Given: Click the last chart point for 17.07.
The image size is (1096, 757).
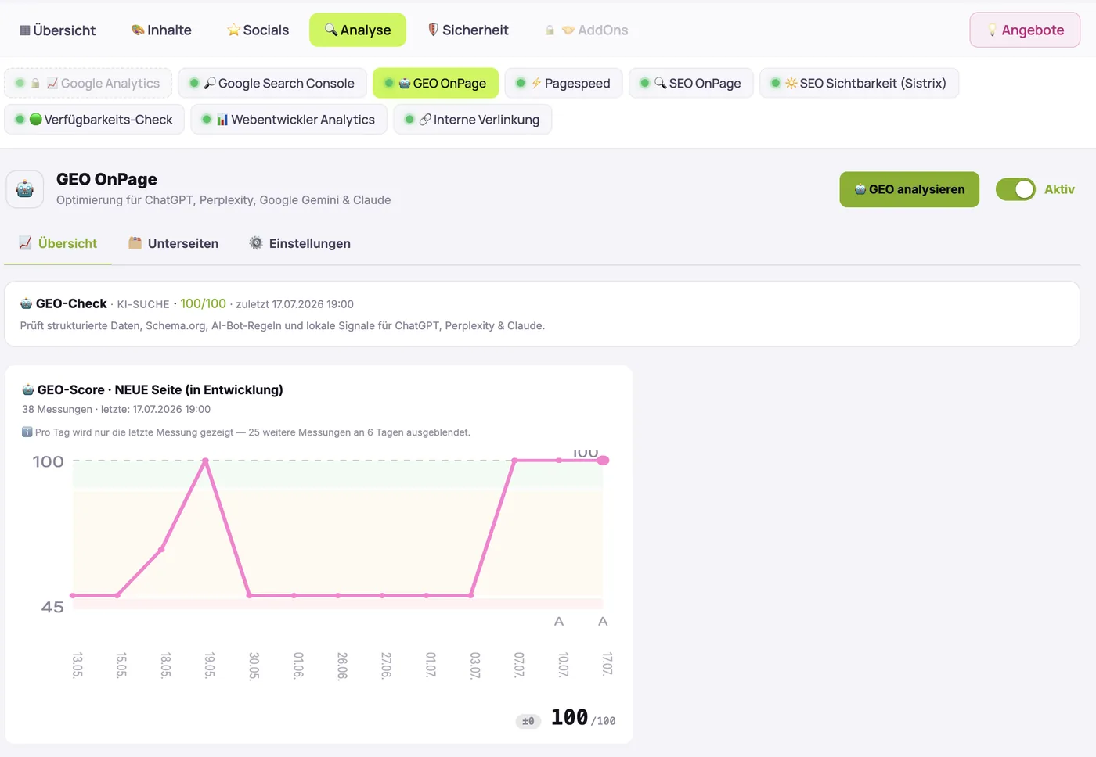Looking at the screenshot, I should [603, 461].
